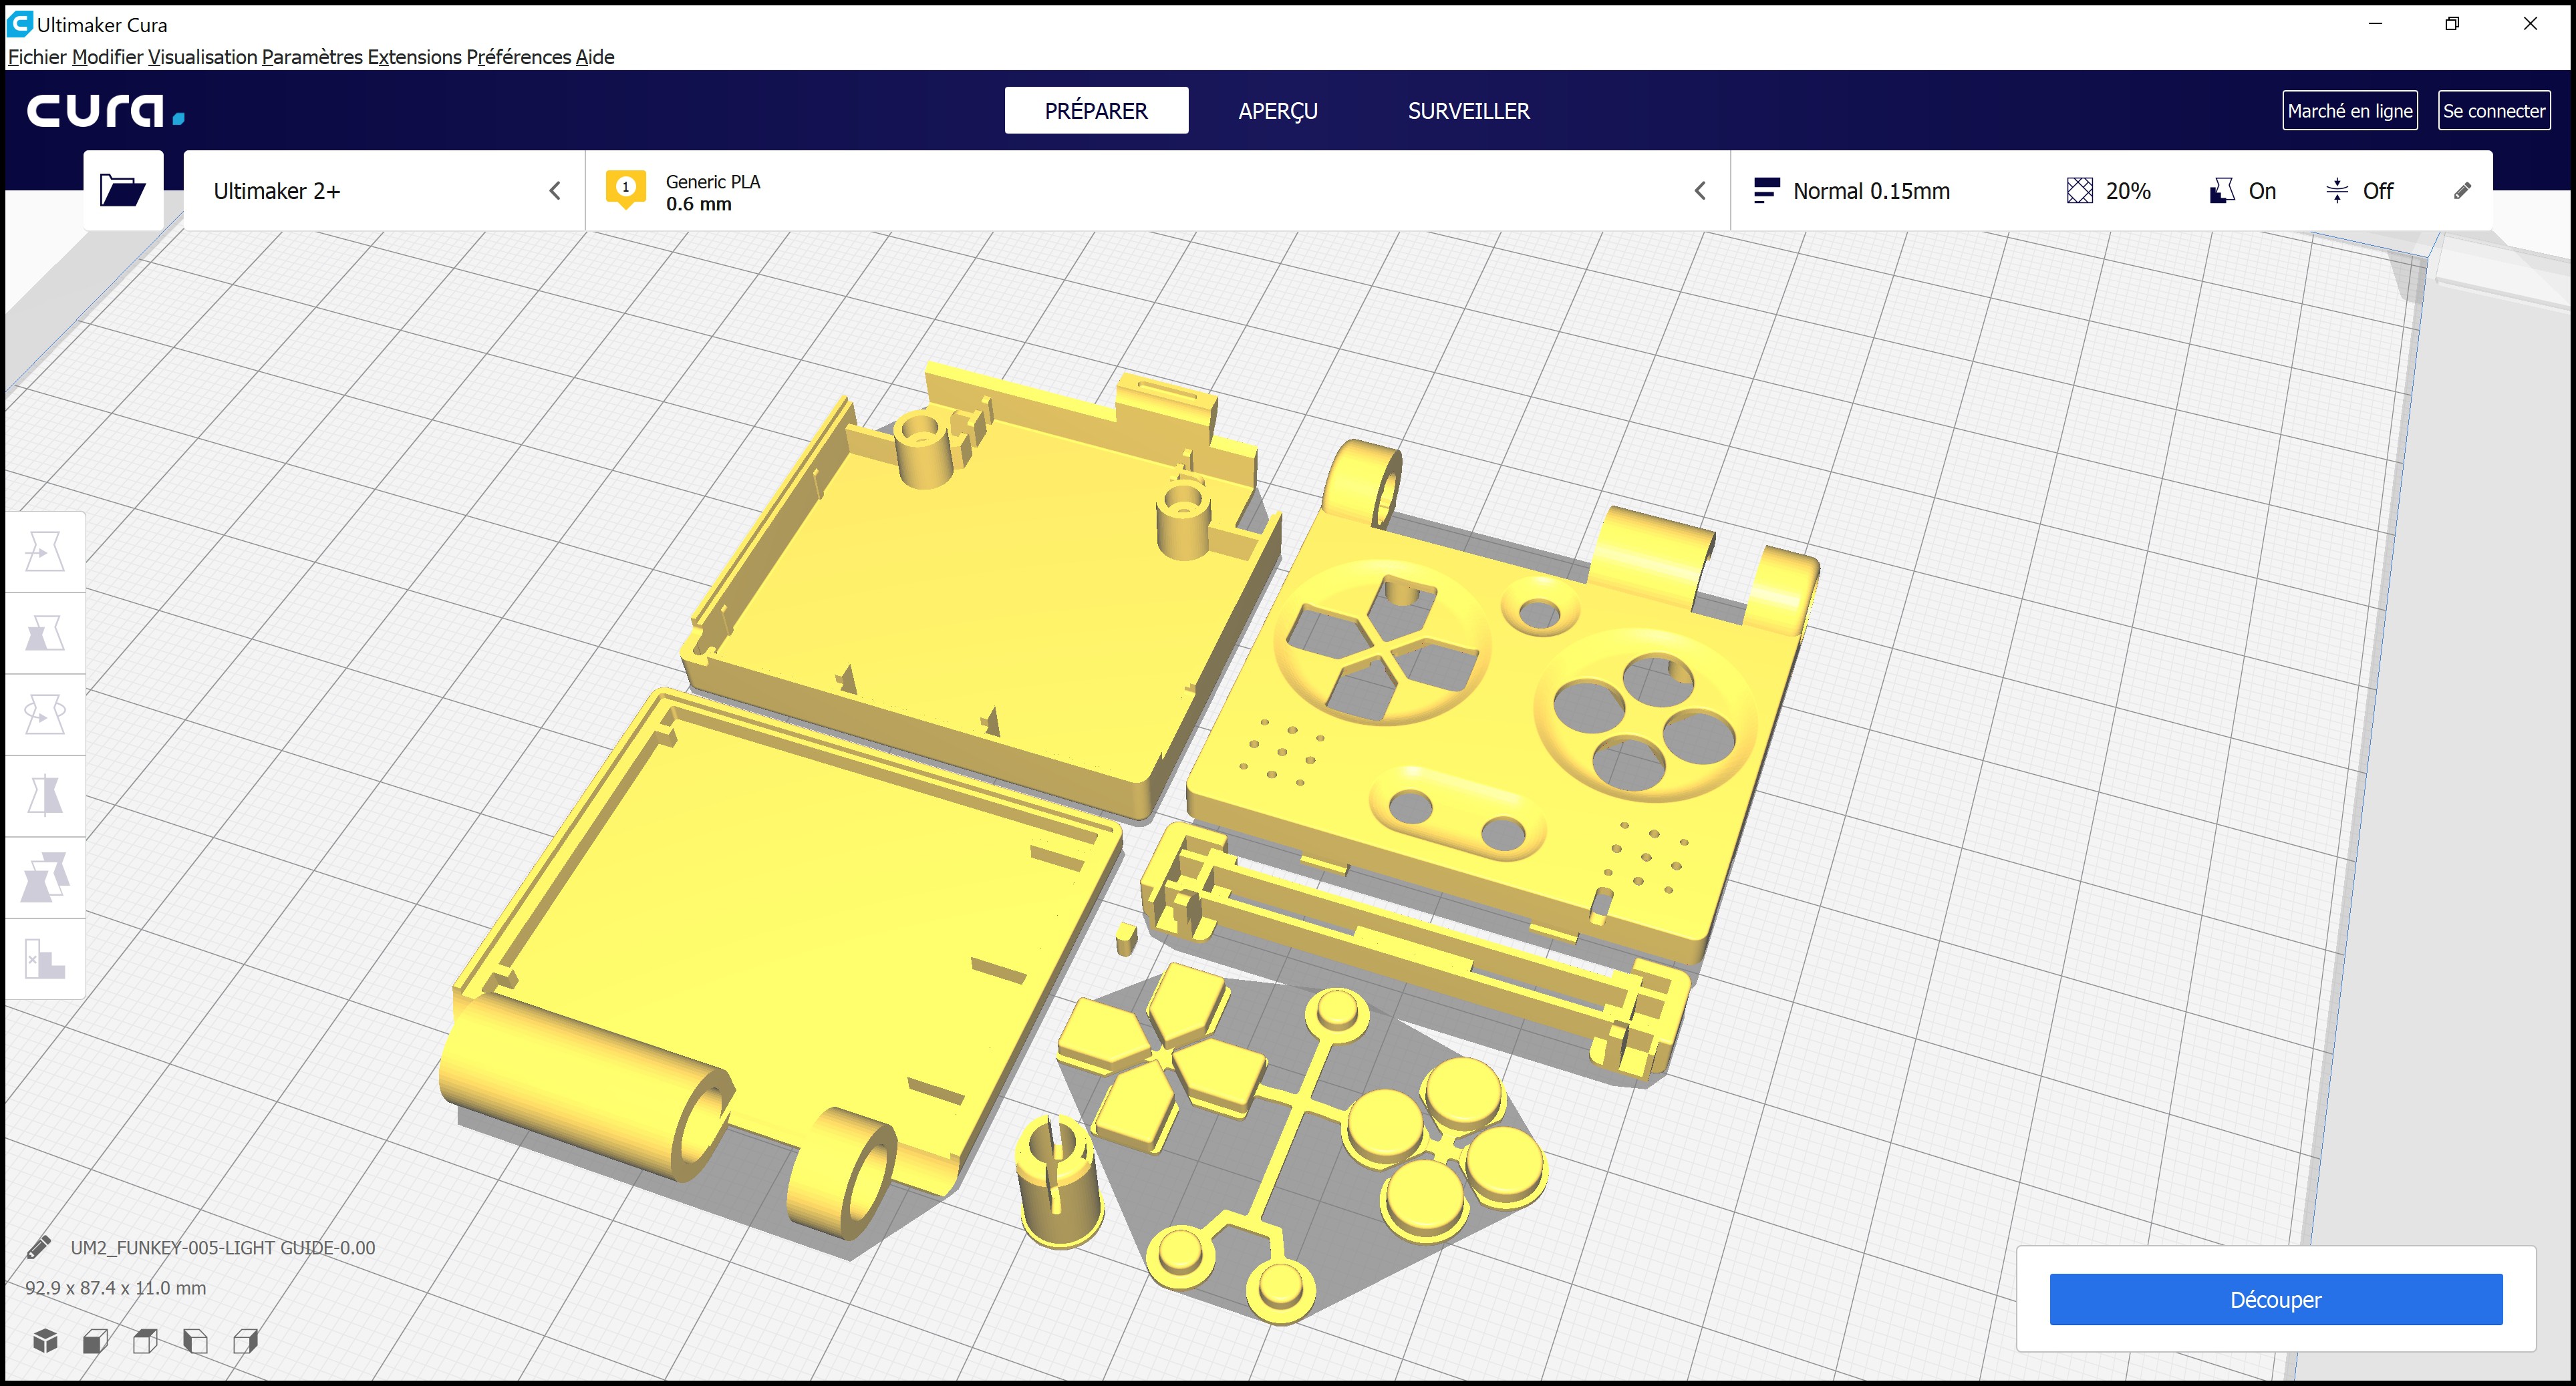Click the layer height profile icon

(1766, 190)
